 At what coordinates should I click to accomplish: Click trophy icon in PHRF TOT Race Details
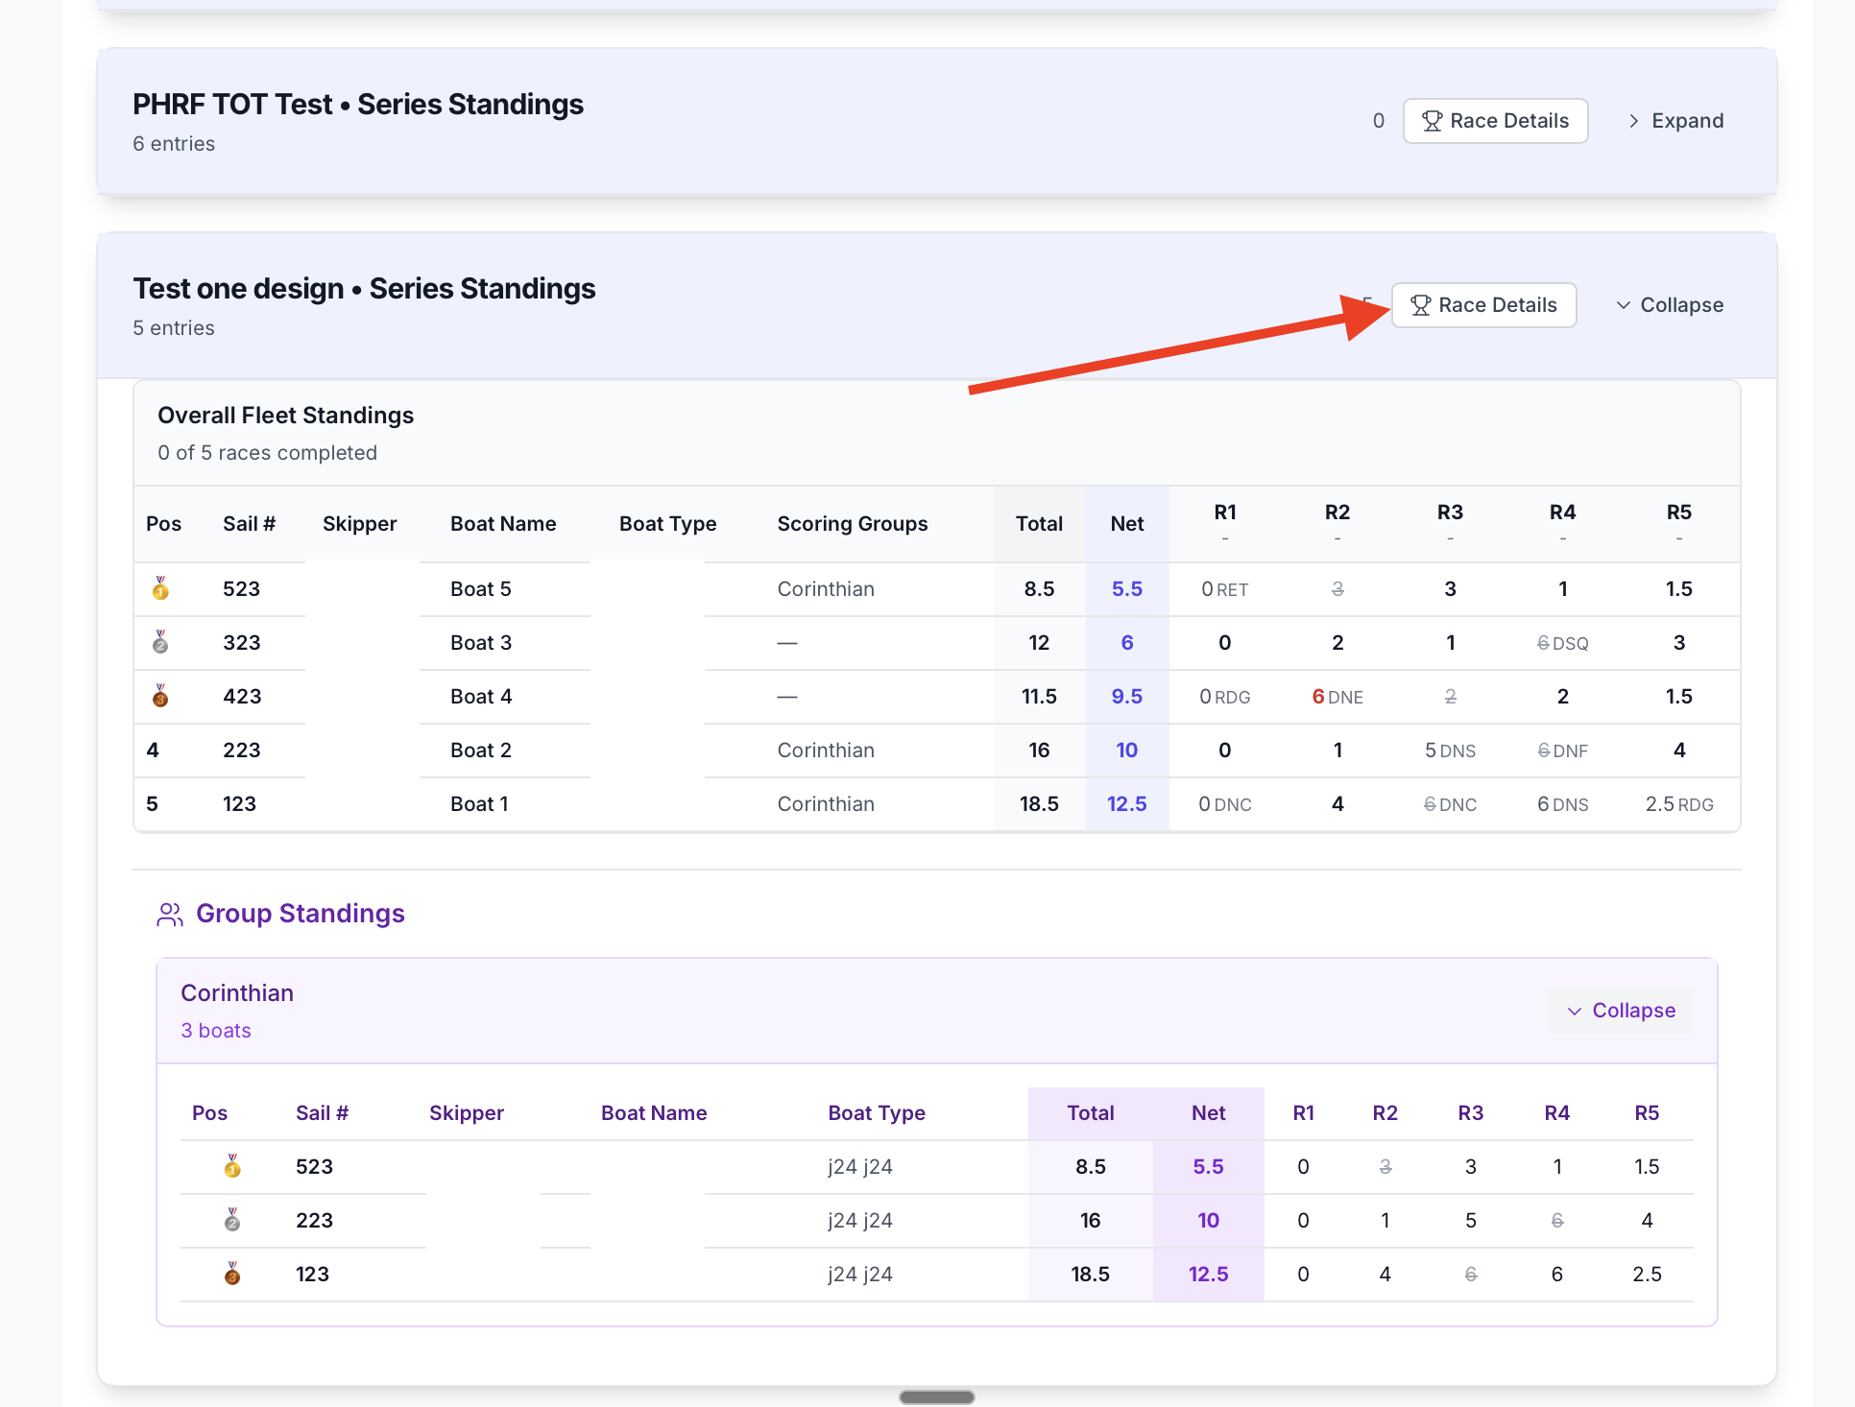tap(1432, 121)
